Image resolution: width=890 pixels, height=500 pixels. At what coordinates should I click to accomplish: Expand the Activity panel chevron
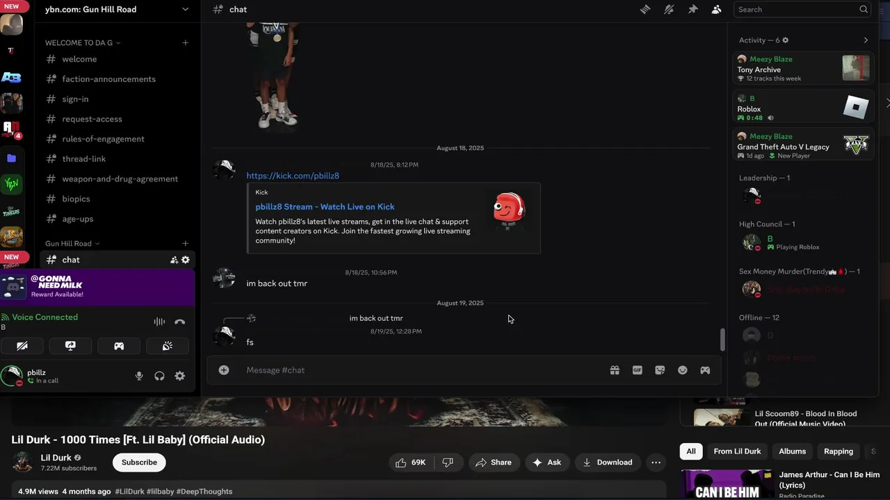pyautogui.click(x=866, y=40)
